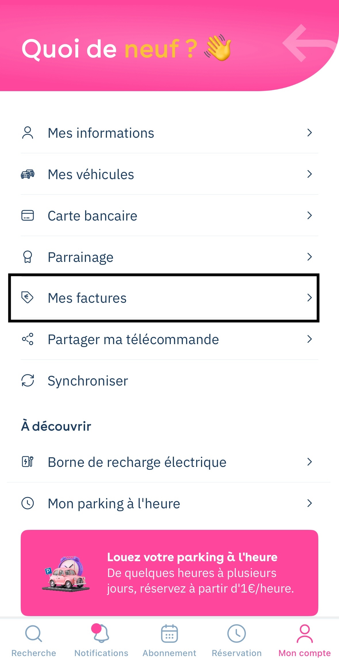Tap the Louez votre parking à l'heure banner
The height and width of the screenshot is (669, 339).
169,572
